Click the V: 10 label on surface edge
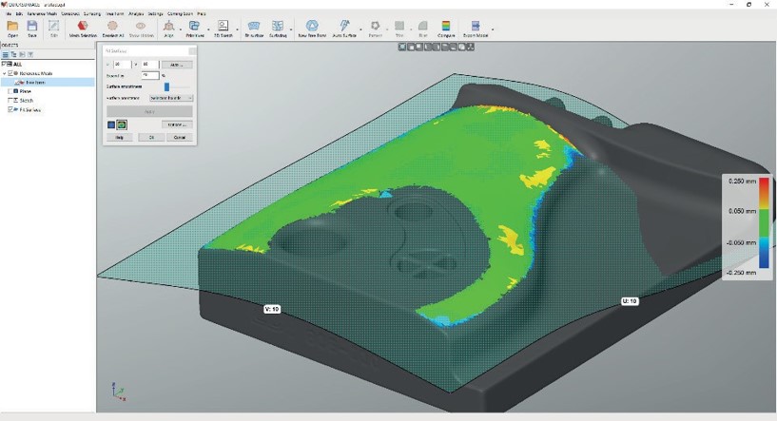Image resolution: width=777 pixels, height=421 pixels. [x=272, y=309]
